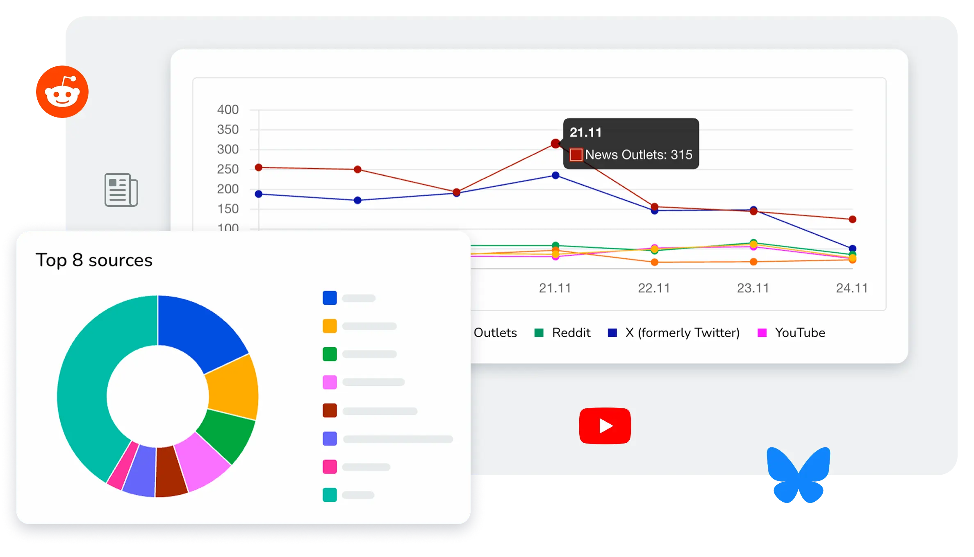The height and width of the screenshot is (557, 974).
Task: Click the brown swatch in sources legend
Action: [330, 410]
